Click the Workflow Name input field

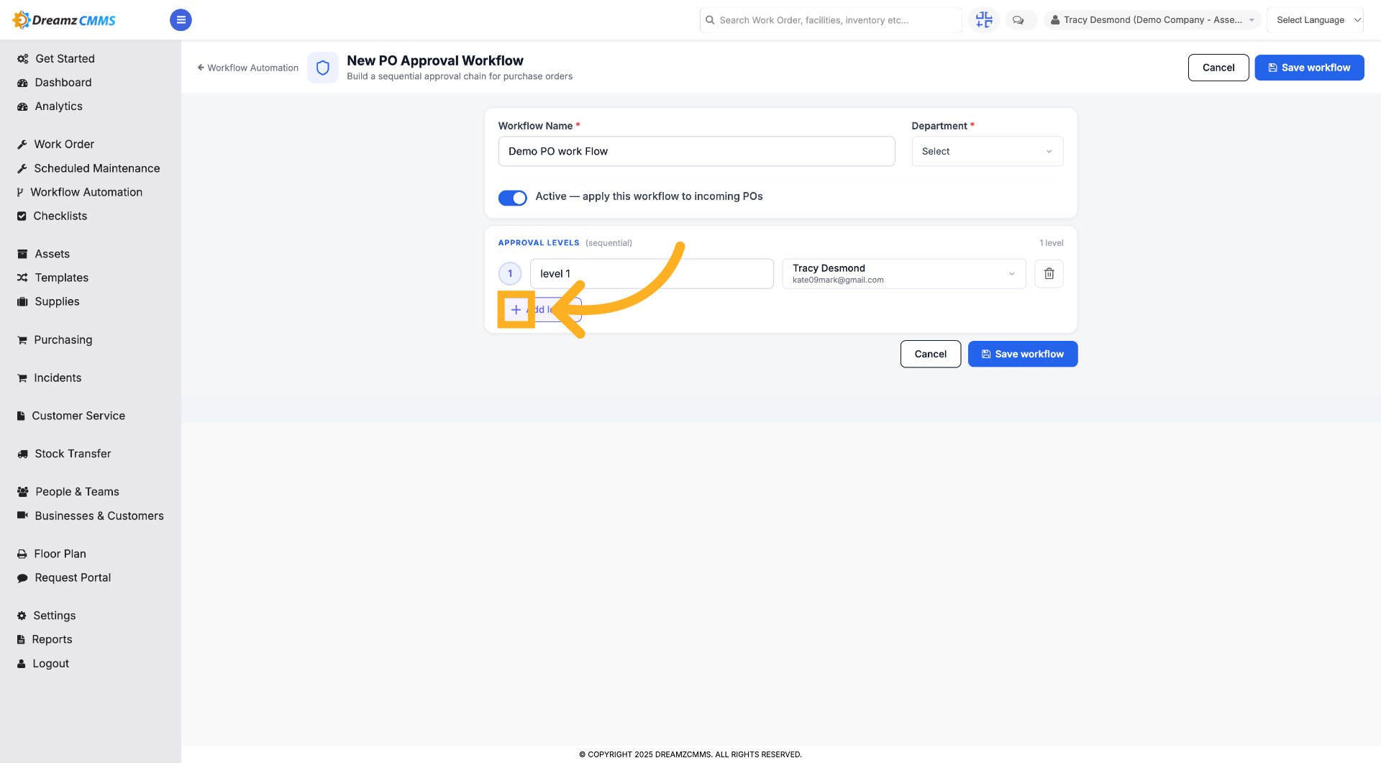[x=696, y=151]
